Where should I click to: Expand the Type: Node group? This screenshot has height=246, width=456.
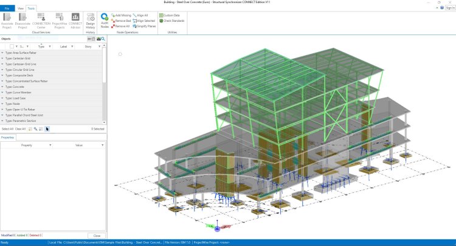click(2, 104)
